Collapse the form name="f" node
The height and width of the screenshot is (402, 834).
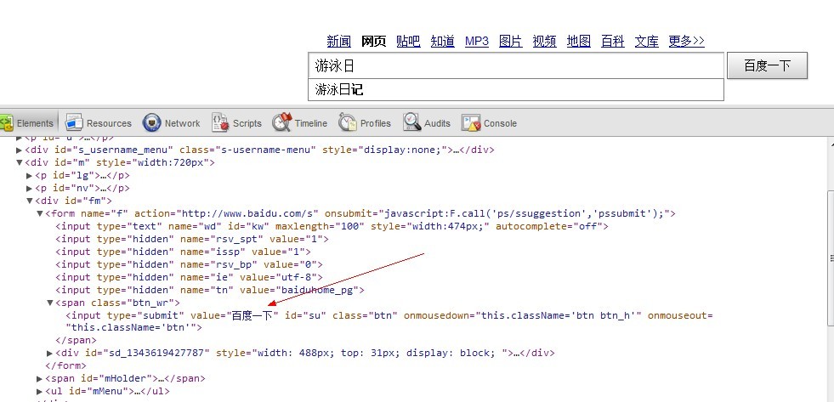[x=40, y=214]
